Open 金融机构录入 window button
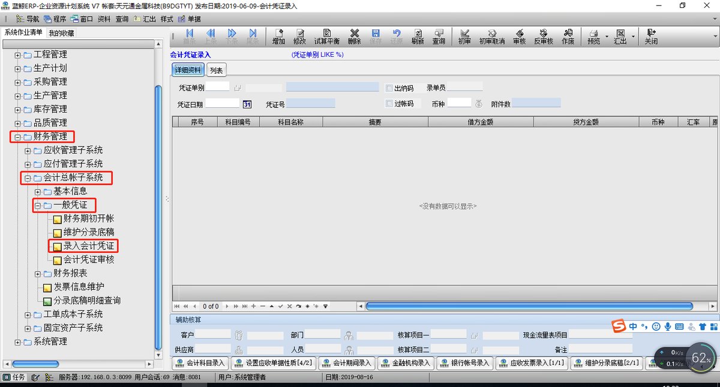Image resolution: width=720 pixels, height=387 pixels. (x=405, y=362)
